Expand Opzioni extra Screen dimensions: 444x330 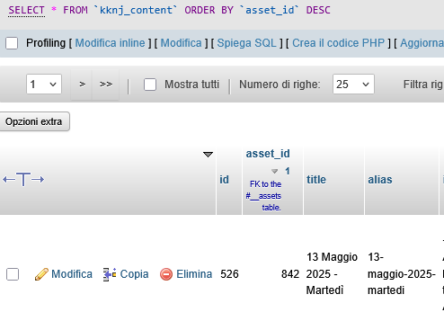coord(34,121)
